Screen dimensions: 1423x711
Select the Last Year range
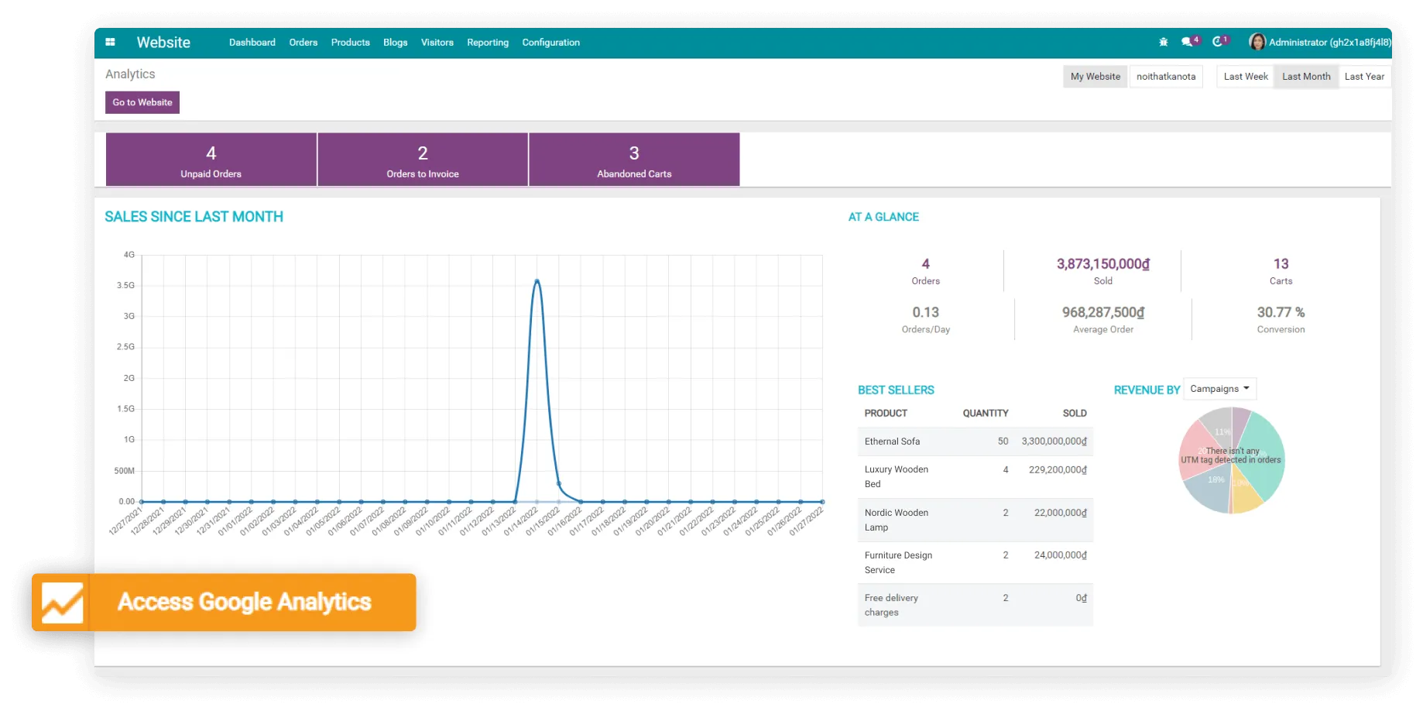(x=1363, y=77)
